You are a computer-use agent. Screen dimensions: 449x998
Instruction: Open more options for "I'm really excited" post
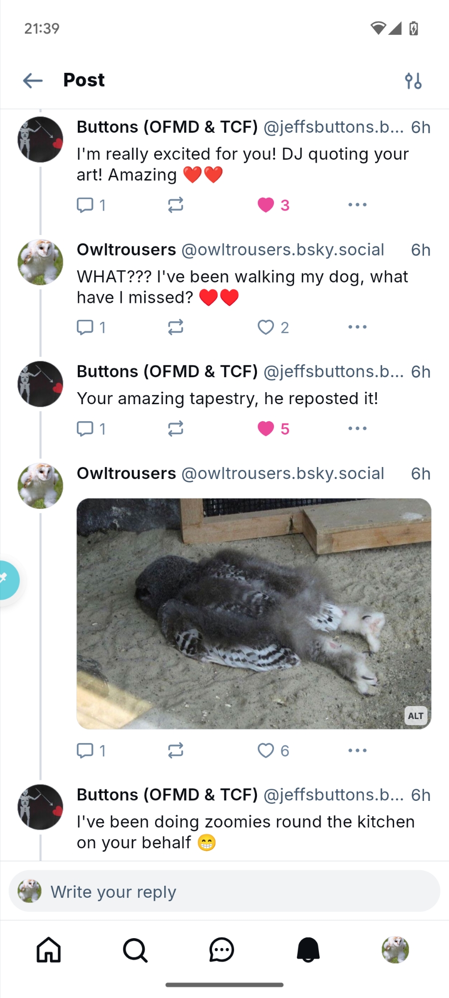tap(357, 205)
